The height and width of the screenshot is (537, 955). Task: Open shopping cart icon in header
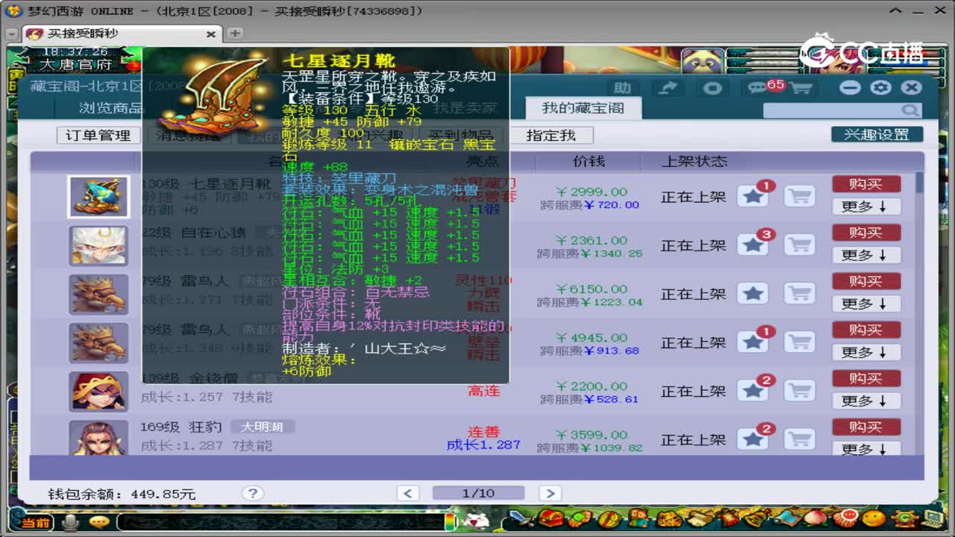(x=801, y=88)
